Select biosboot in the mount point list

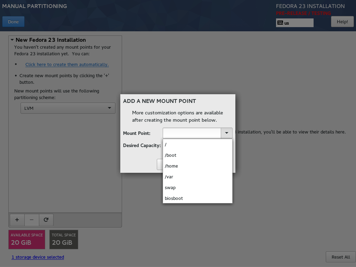click(x=197, y=198)
